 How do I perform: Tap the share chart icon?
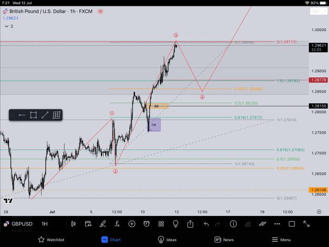191,224
